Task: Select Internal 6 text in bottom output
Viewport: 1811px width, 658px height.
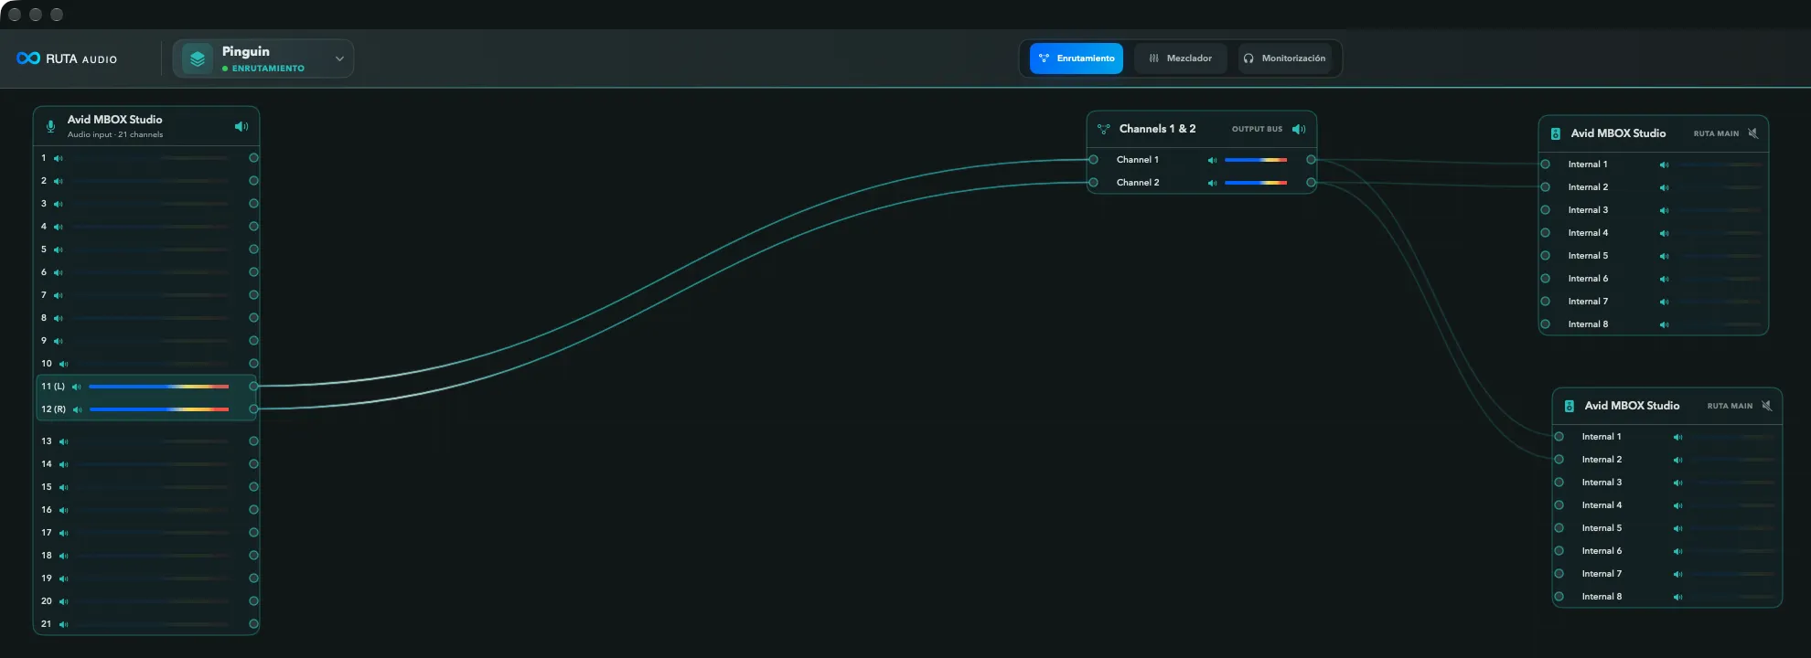Action: coord(1602,551)
